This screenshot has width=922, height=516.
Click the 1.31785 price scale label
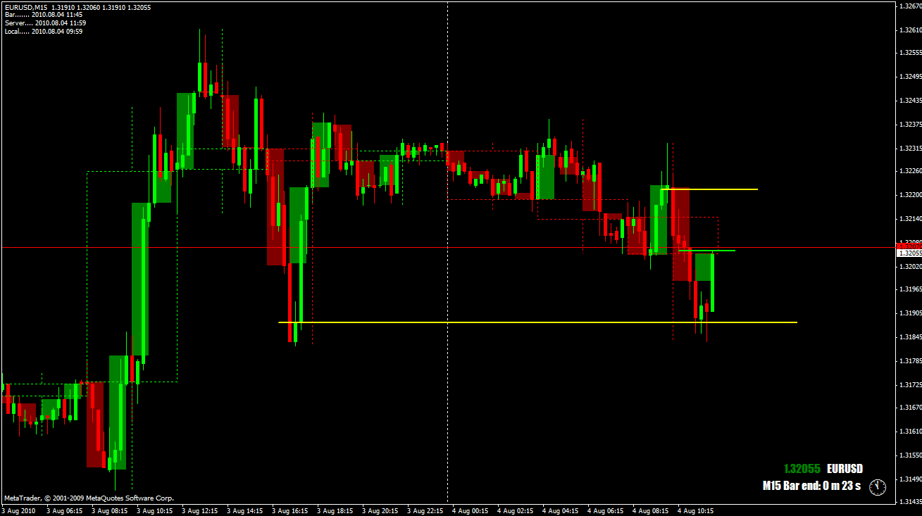(911, 361)
